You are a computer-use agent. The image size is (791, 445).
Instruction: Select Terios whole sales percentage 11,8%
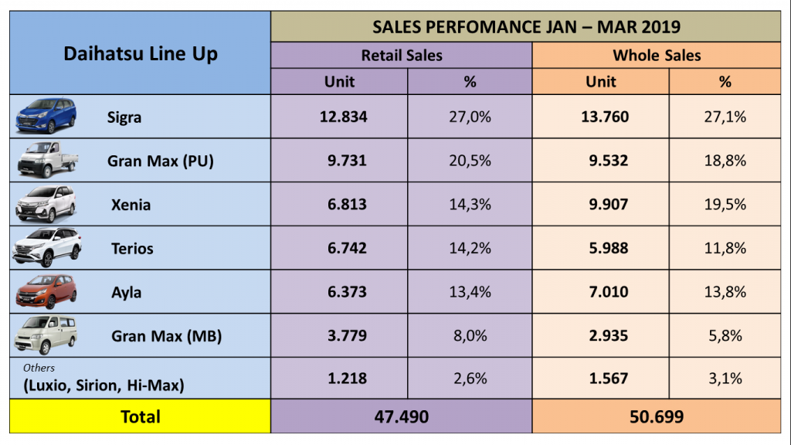point(725,248)
